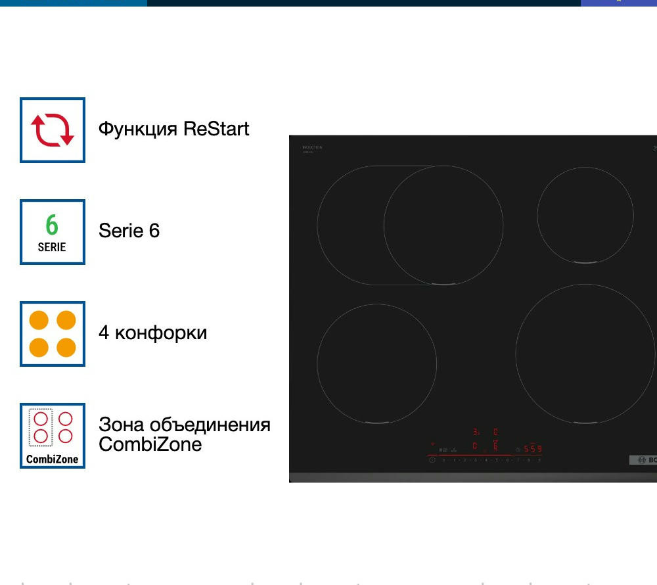Select the "4 конфорки" text label
This screenshot has width=657, height=585.
point(152,333)
